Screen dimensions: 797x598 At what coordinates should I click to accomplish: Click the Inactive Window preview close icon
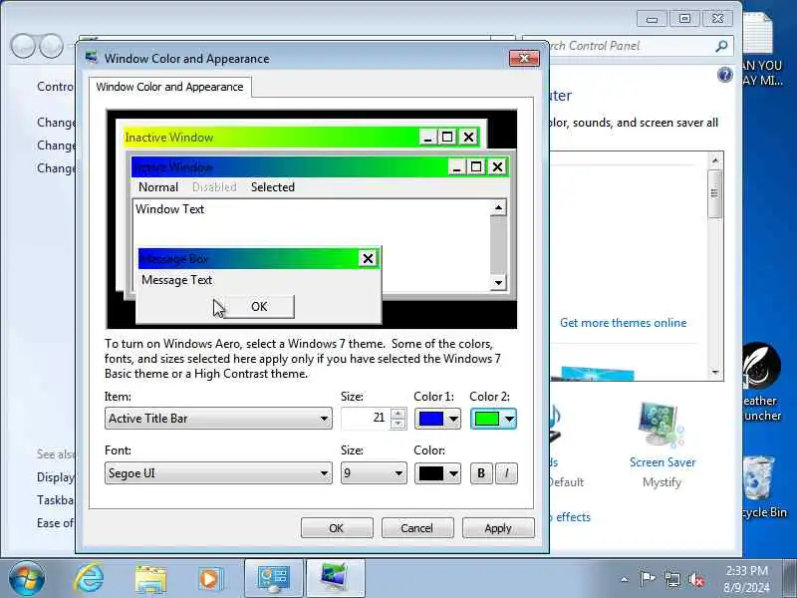coord(468,137)
